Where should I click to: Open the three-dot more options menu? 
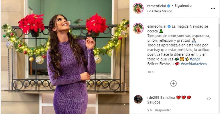[x=213, y=9]
